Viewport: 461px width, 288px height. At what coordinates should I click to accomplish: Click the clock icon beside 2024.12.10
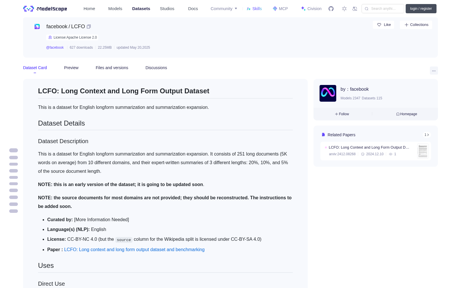tap(363, 154)
